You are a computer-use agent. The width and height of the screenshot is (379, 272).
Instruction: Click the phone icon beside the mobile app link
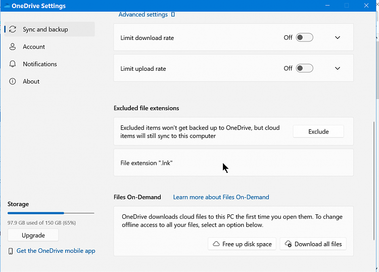point(11,251)
